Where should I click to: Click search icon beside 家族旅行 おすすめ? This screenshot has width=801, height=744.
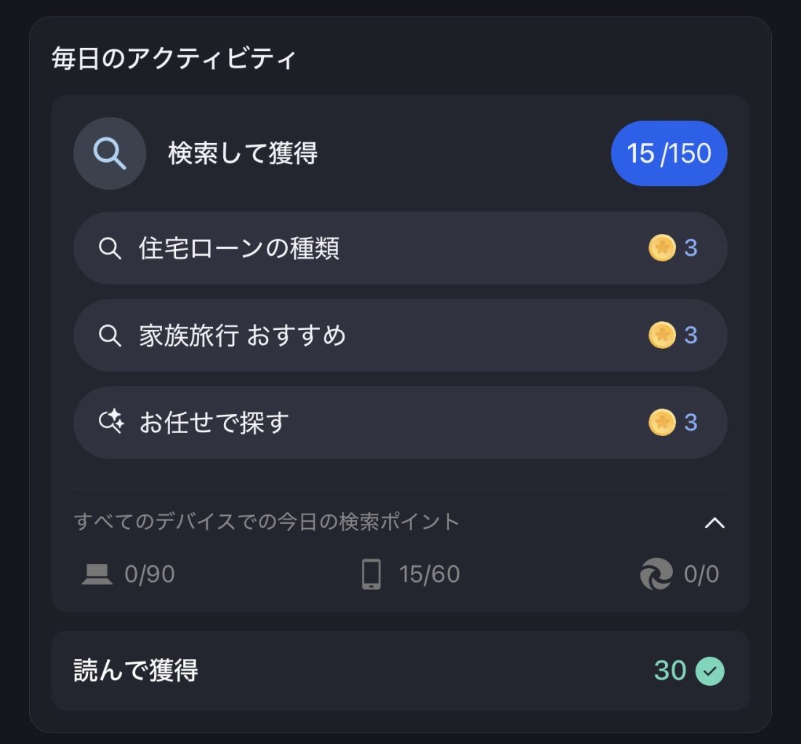110,336
